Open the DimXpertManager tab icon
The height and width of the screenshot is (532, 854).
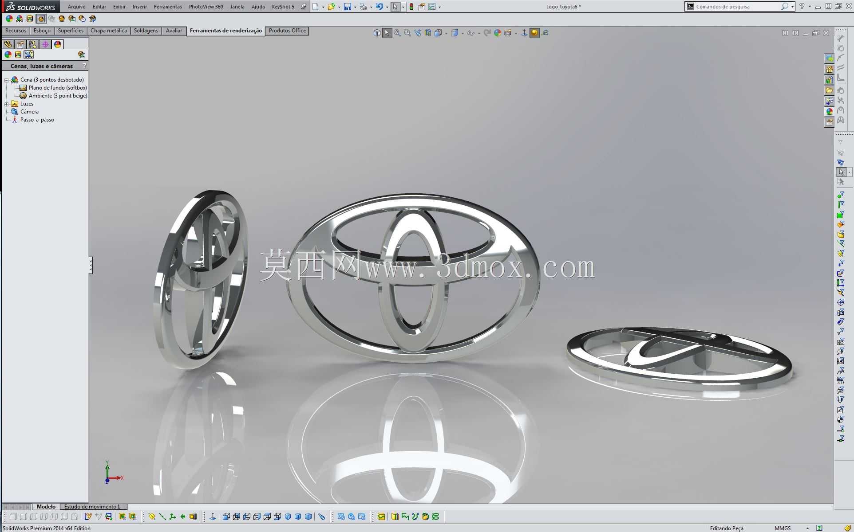pyautogui.click(x=45, y=44)
